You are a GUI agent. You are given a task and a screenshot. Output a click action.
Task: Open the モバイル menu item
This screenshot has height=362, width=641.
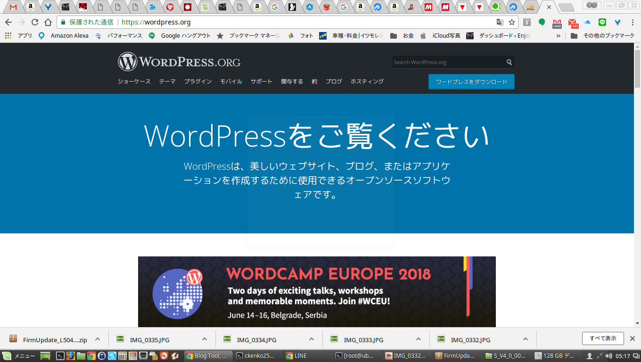pos(231,82)
